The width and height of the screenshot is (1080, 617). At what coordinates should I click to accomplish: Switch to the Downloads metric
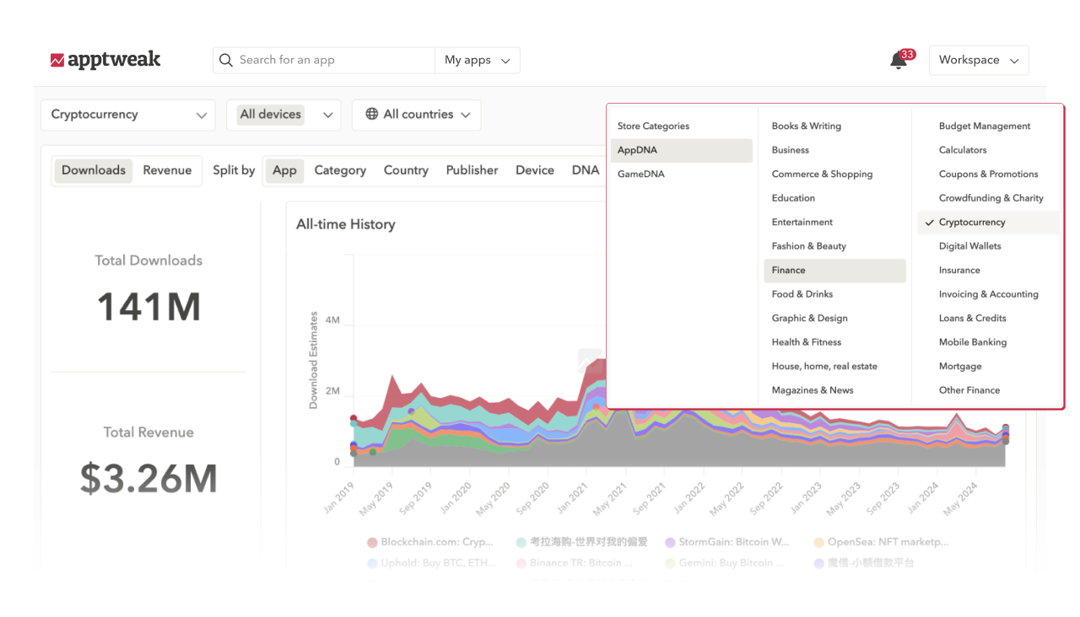(94, 170)
